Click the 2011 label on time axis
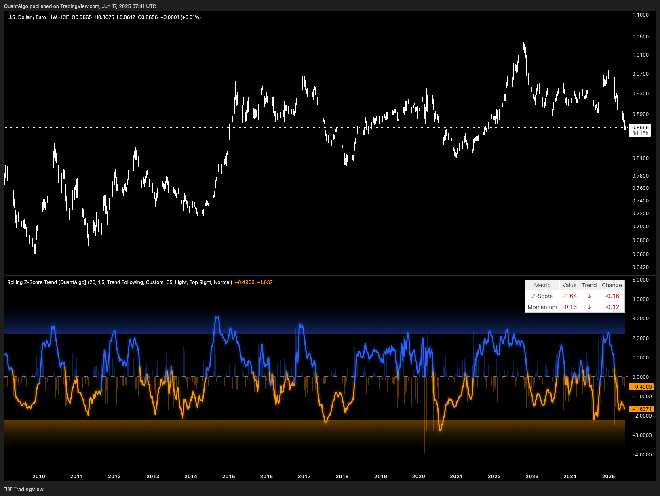 coord(76,477)
